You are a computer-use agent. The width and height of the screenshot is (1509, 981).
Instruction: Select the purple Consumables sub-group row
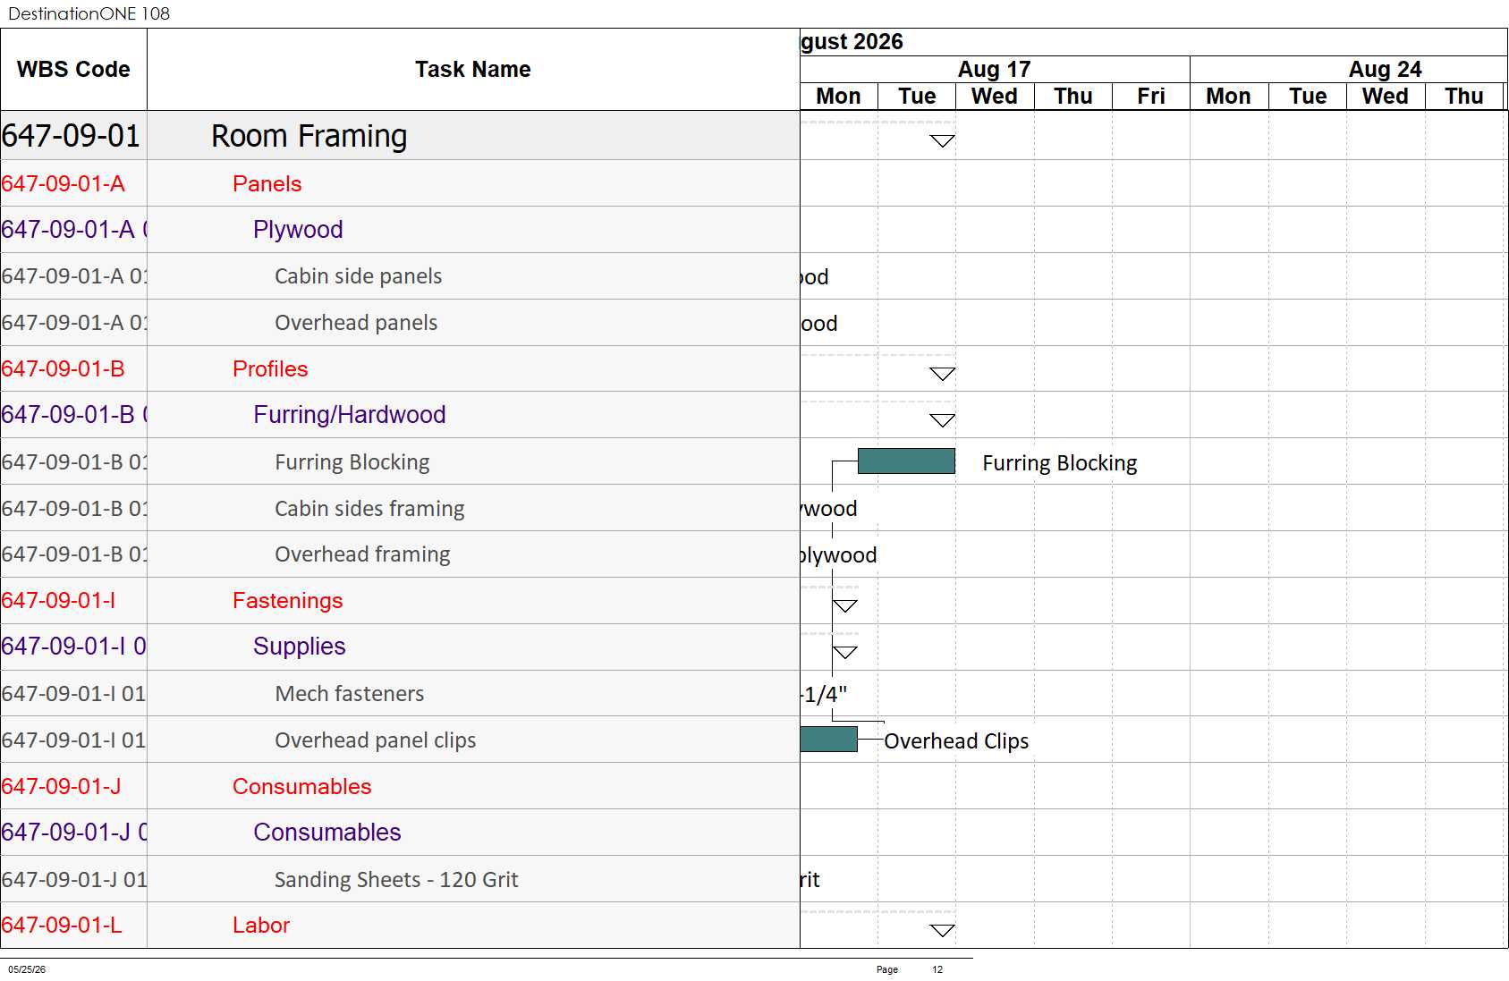[400, 833]
